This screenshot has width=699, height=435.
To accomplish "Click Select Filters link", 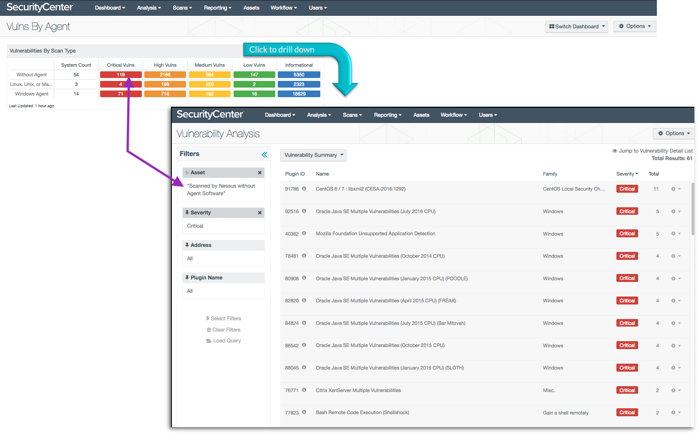I will [x=223, y=319].
